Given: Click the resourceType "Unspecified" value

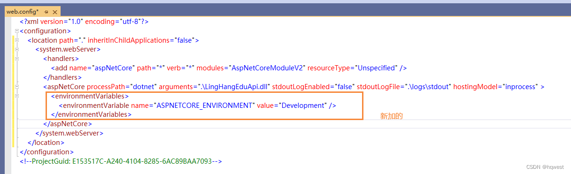Looking at the screenshot, I should [x=377, y=68].
